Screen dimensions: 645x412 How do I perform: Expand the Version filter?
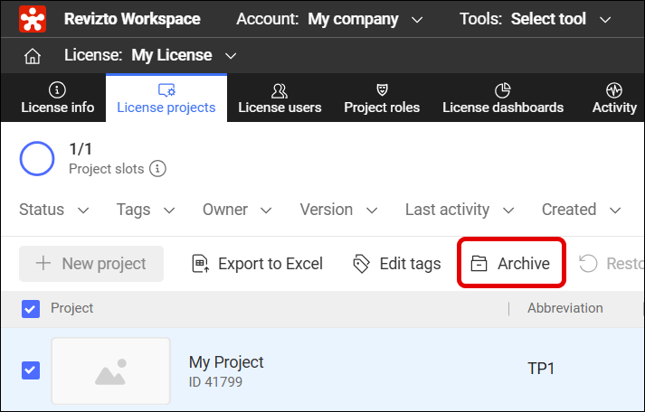tap(338, 210)
